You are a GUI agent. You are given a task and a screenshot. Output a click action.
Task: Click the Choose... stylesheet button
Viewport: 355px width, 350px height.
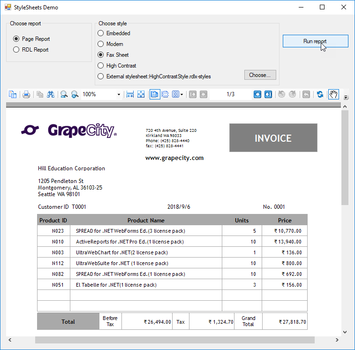pyautogui.click(x=260, y=75)
